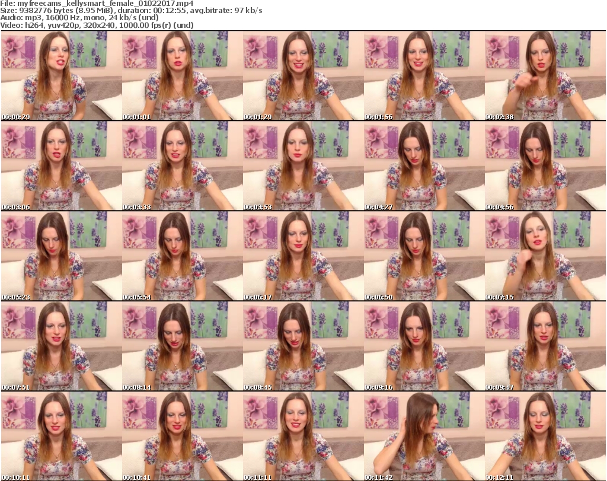Open the frame at 00:03:06

click(61, 165)
